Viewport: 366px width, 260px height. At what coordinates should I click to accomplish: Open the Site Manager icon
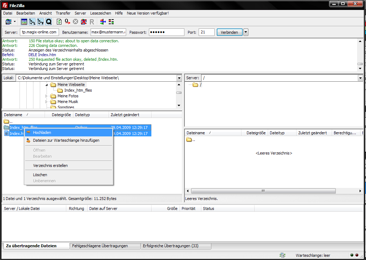[9, 22]
